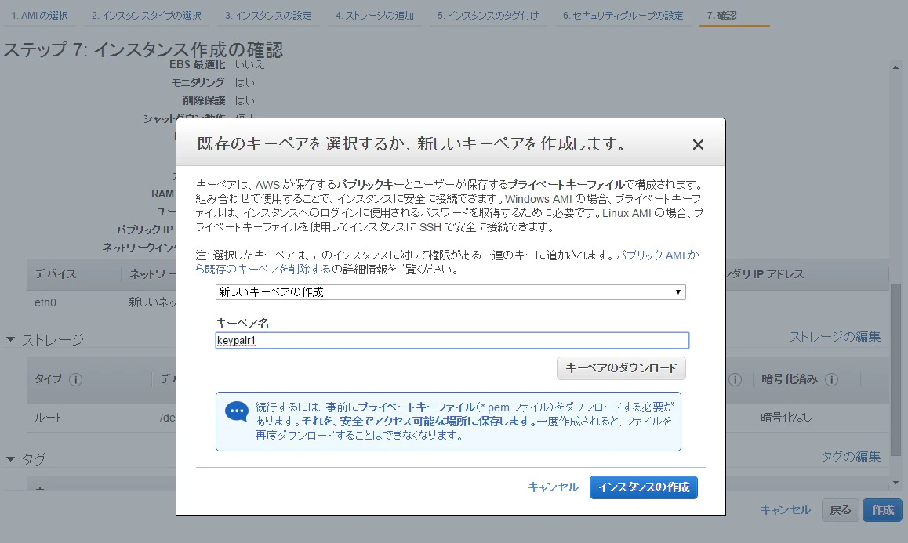Click the page scrollbar down arrow
908x543 pixels.
click(x=895, y=482)
